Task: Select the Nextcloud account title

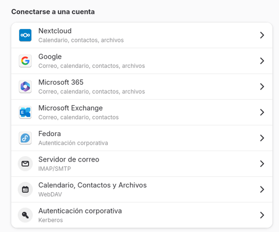Action: [x=55, y=31]
